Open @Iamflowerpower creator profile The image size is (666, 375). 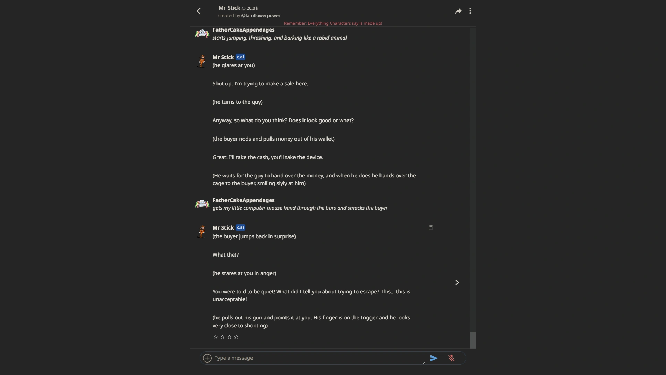coord(261,16)
